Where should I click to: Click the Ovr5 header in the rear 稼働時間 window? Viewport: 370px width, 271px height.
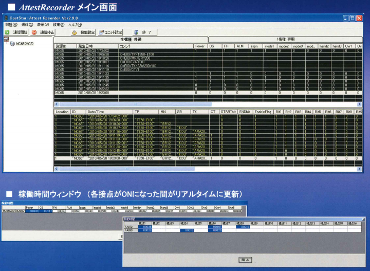point(235,208)
